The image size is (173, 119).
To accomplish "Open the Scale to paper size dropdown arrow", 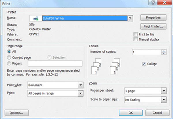I will click(164, 100).
